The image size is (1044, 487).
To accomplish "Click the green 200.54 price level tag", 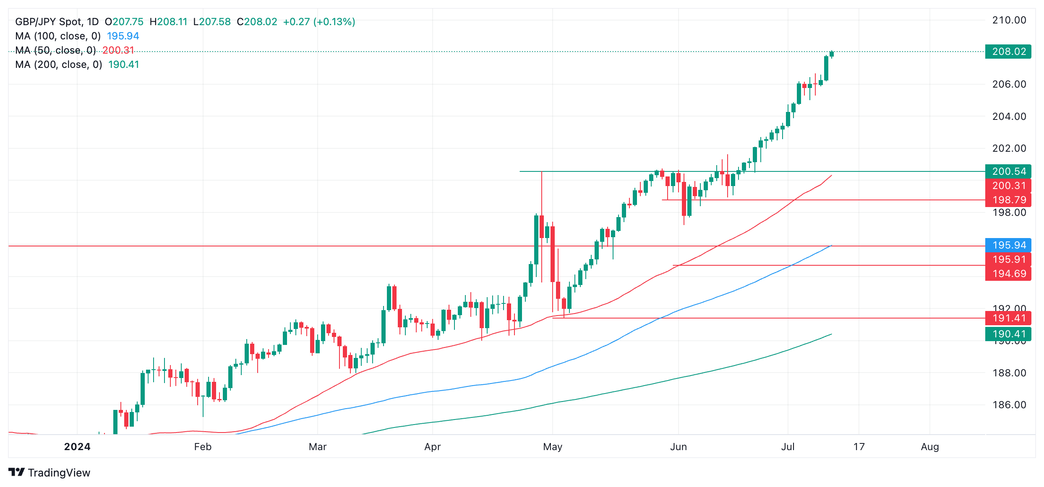I will pyautogui.click(x=1008, y=171).
